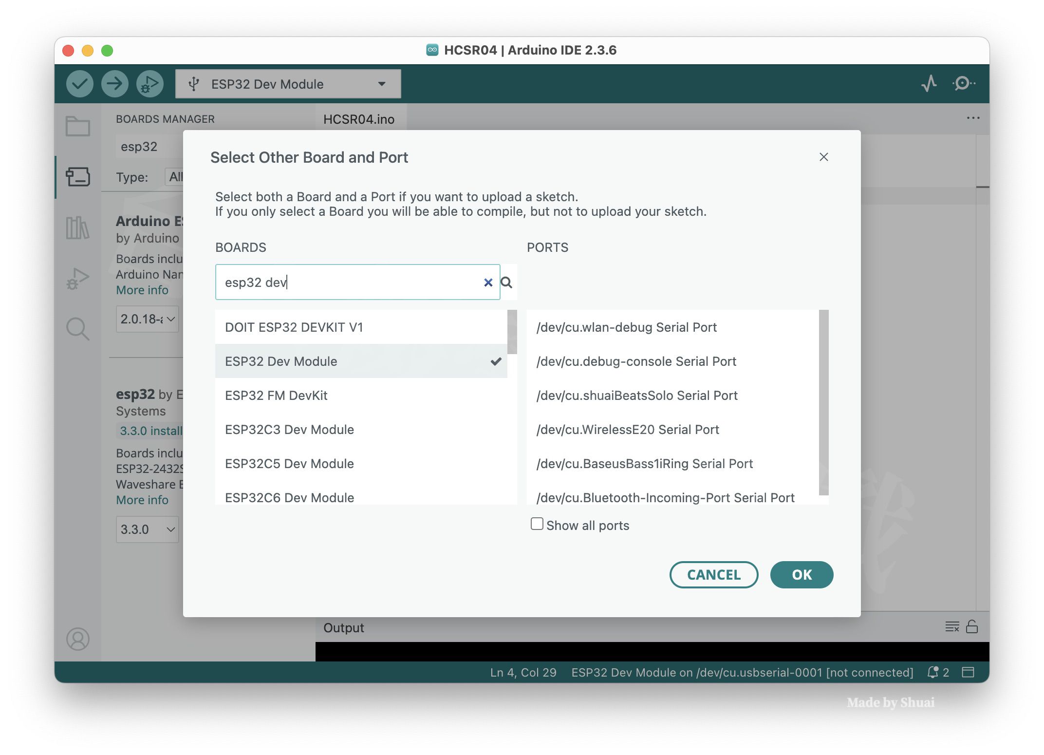Open the Sketchbook folder sidebar icon
The image size is (1044, 755).
78,126
